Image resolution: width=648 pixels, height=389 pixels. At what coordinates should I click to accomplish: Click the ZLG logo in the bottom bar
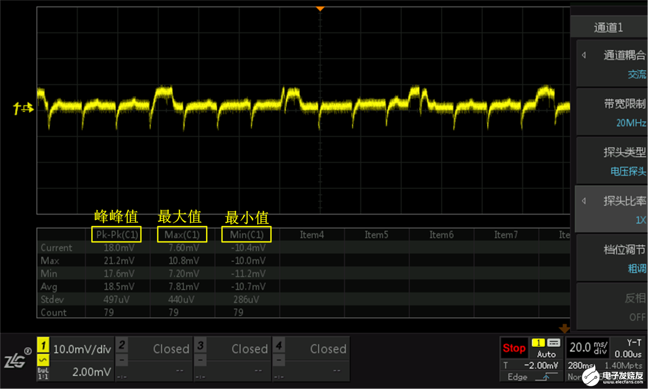pyautogui.click(x=17, y=358)
